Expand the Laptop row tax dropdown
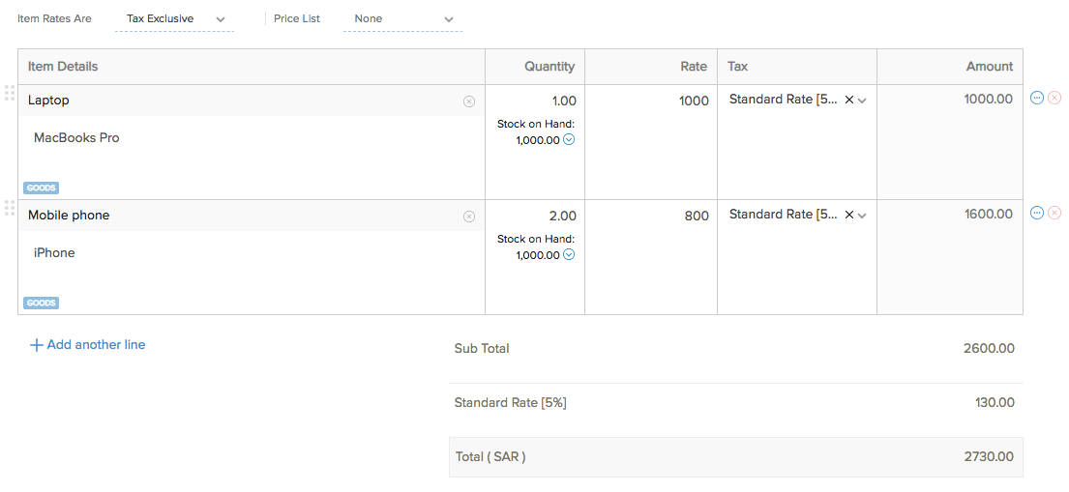The image size is (1069, 492). point(862,100)
